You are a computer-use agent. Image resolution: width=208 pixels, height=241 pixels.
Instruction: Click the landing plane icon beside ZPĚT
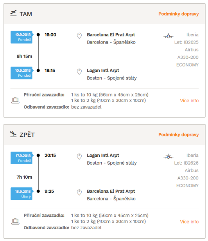(13, 134)
